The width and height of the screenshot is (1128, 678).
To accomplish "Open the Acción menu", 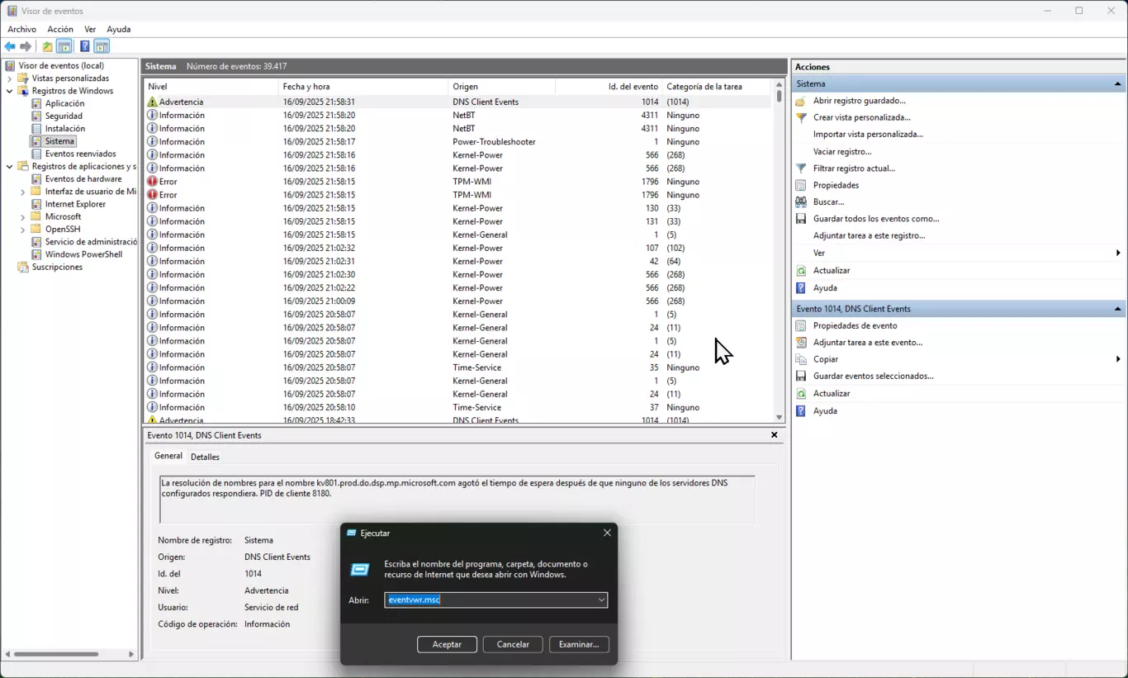I will [60, 29].
